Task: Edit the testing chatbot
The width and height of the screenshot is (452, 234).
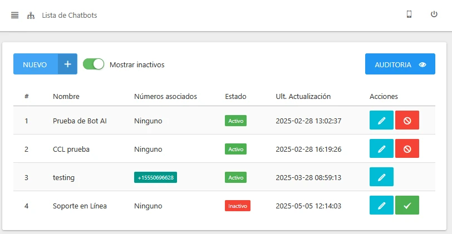Action: pos(381,177)
